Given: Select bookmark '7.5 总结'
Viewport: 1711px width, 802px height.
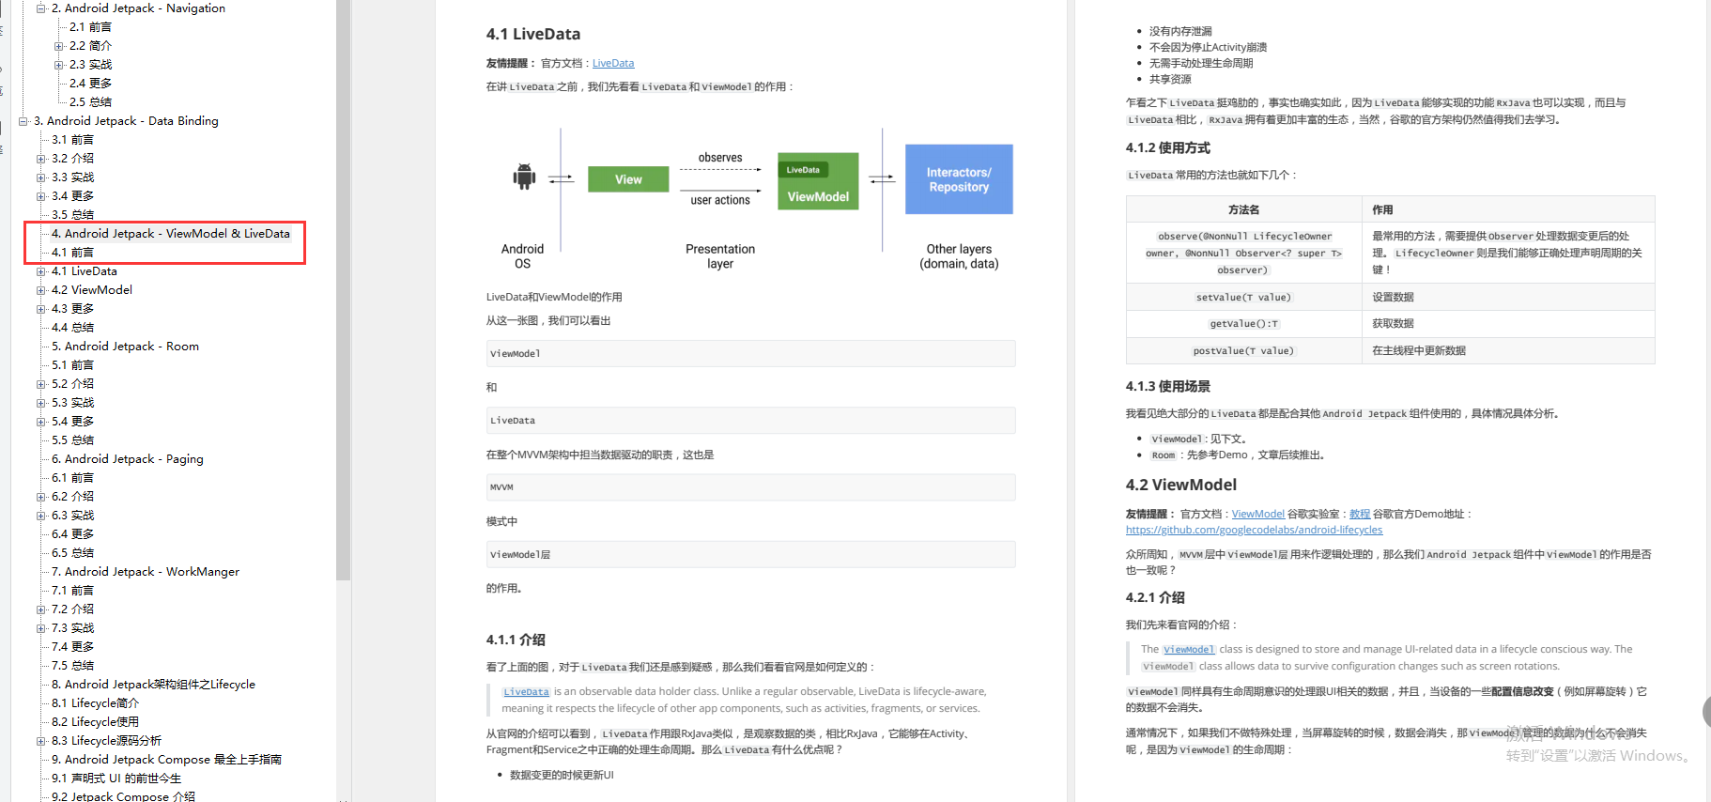Looking at the screenshot, I should pos(72,666).
